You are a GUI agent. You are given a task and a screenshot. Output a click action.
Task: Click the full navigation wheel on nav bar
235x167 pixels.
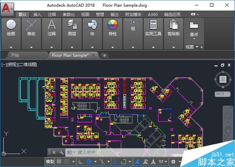point(228,115)
